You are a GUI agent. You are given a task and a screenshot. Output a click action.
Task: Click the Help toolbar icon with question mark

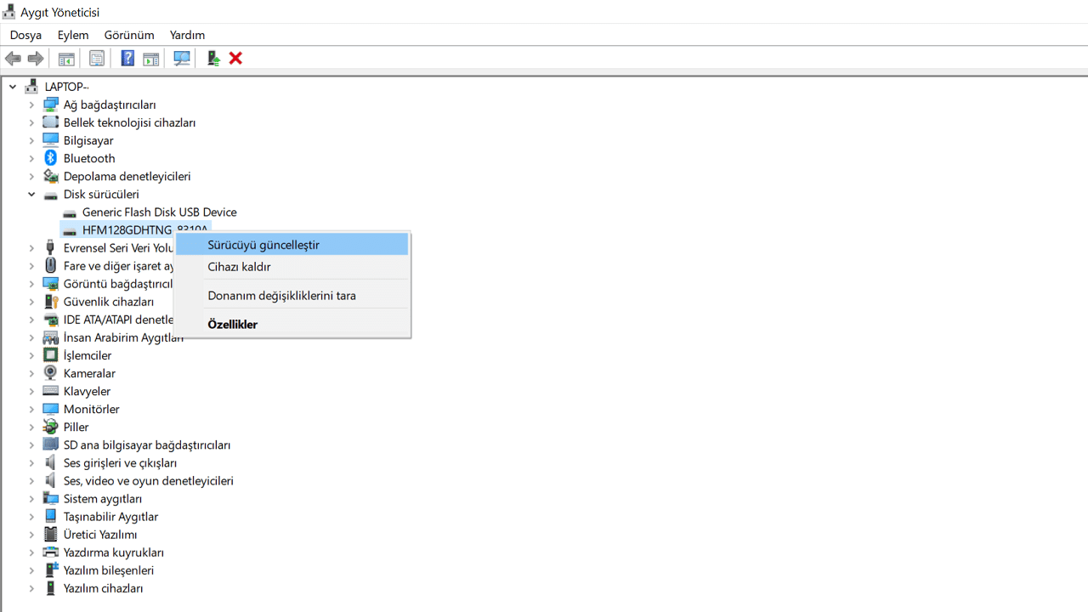click(127, 59)
